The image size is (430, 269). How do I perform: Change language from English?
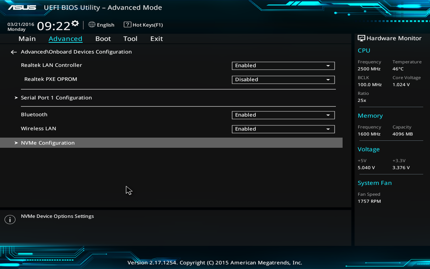point(105,25)
